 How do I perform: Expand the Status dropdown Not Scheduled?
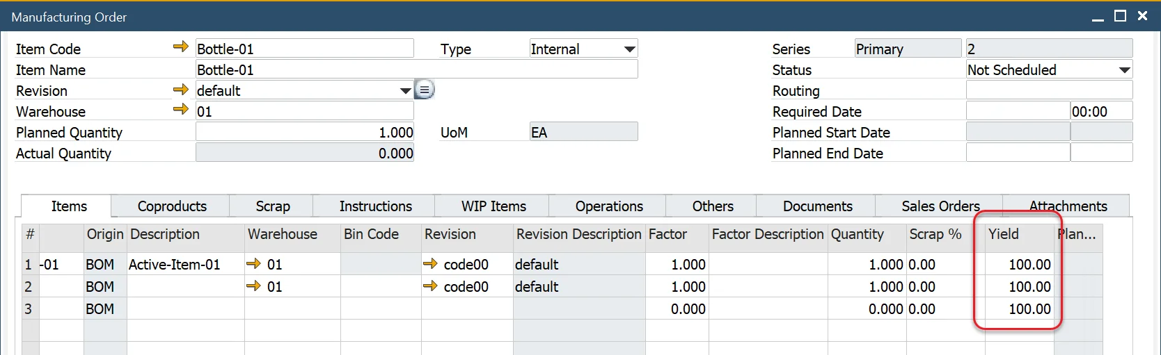(x=1123, y=70)
